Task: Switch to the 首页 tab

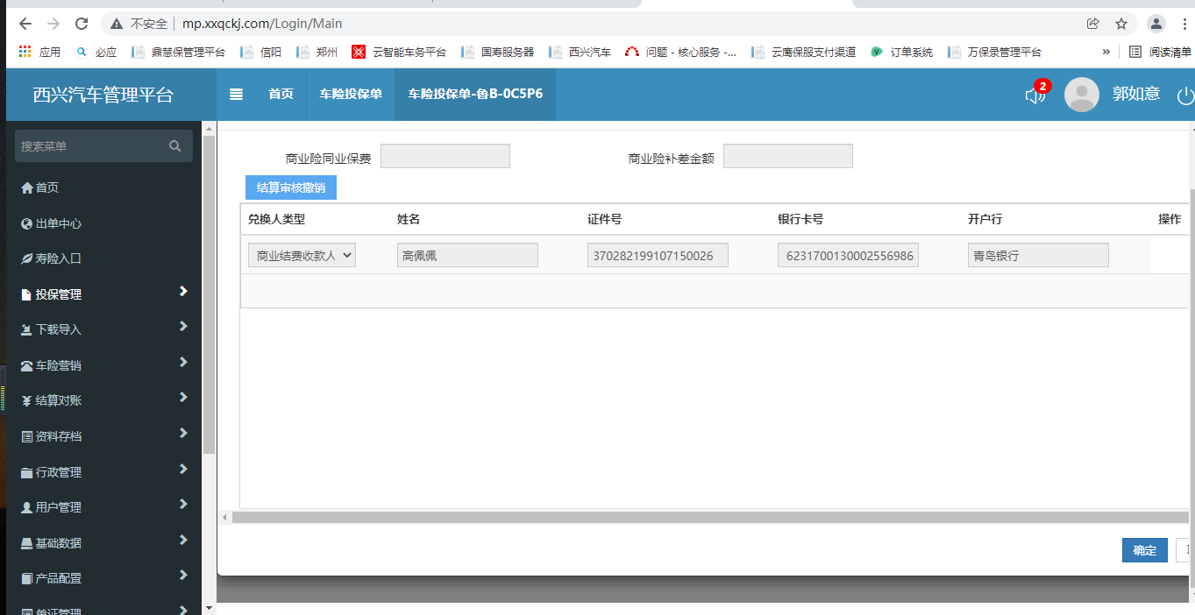Action: click(281, 95)
